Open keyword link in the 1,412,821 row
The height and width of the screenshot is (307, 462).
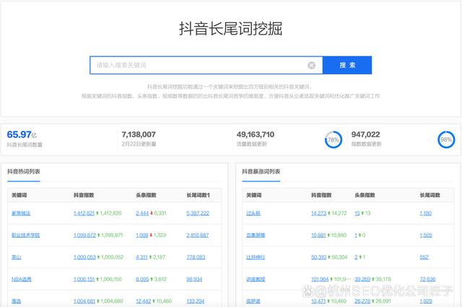point(21,213)
